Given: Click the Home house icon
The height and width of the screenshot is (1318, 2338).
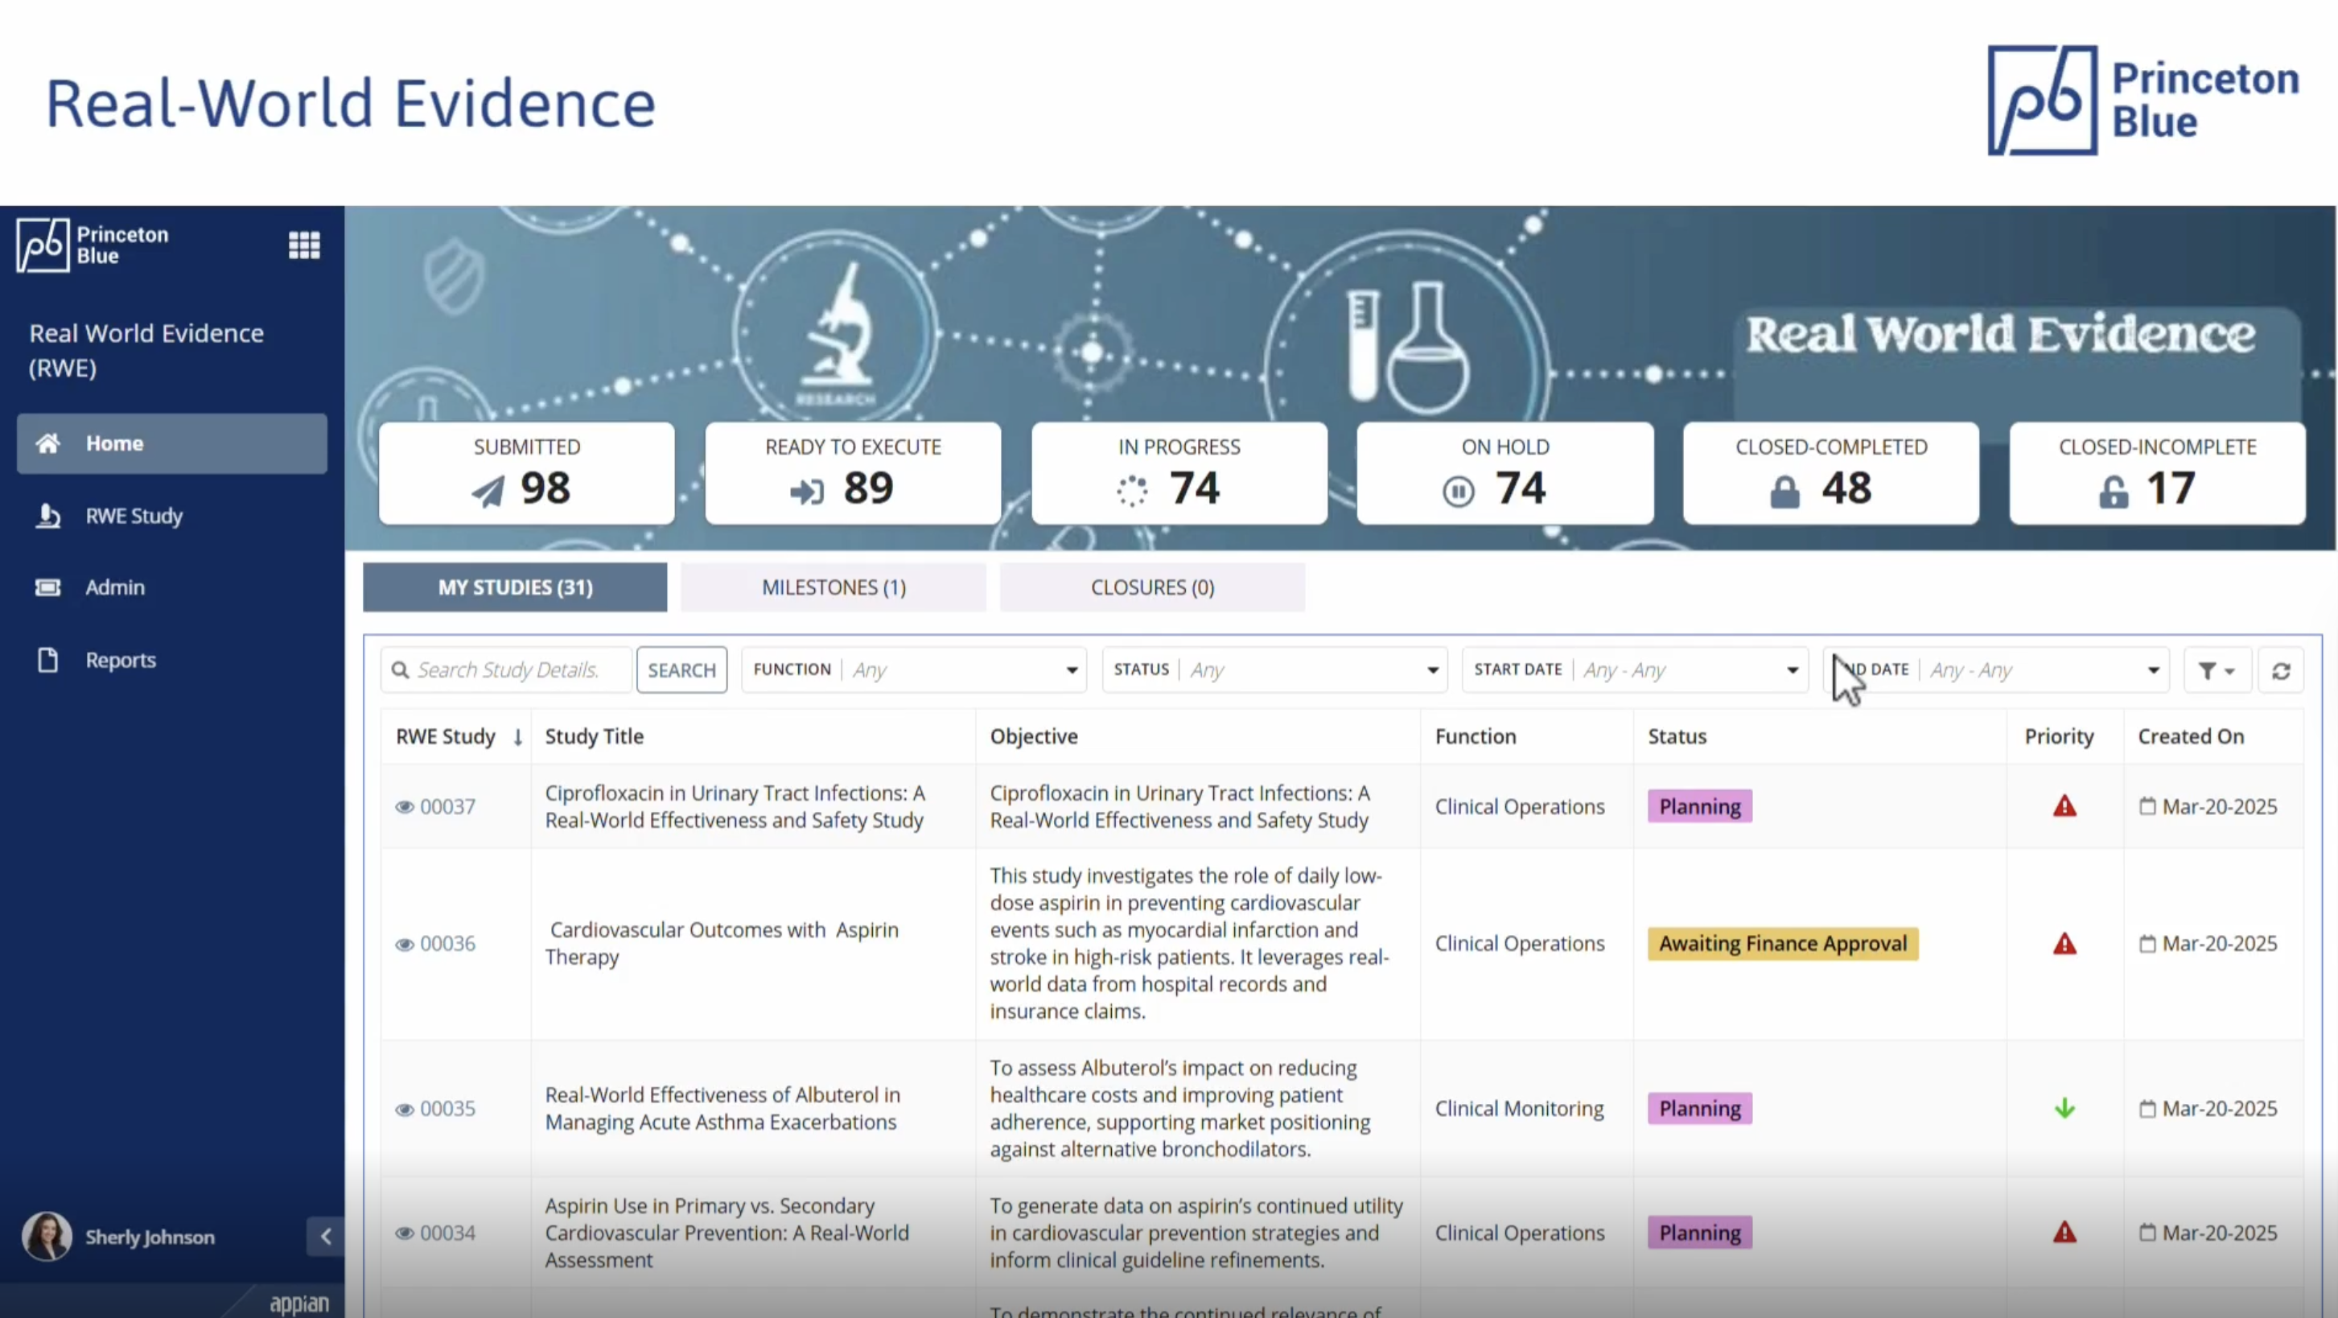Looking at the screenshot, I should pyautogui.click(x=48, y=443).
